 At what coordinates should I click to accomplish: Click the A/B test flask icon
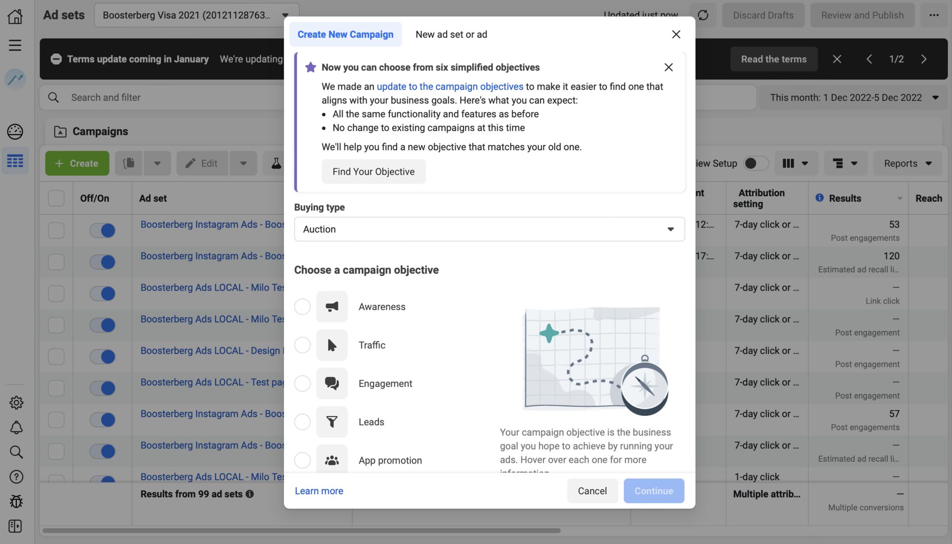[x=276, y=163]
